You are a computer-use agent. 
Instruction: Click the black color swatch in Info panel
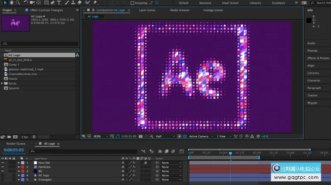(309, 20)
